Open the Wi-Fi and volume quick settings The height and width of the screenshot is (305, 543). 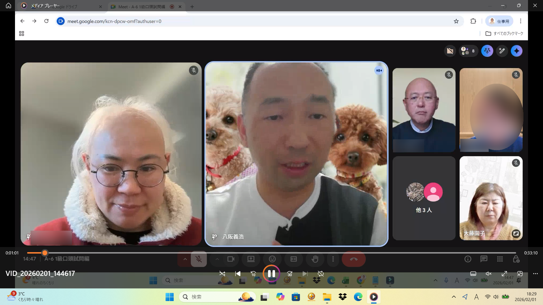click(492, 297)
